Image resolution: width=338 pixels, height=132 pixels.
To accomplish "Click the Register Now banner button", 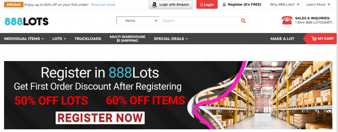I will [x=100, y=118].
